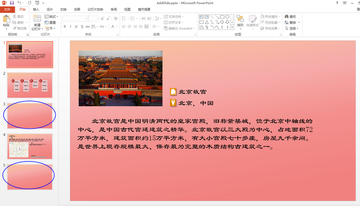This screenshot has width=360, height=206.
Task: Toggle Underline formatting
Action: click(76, 26)
